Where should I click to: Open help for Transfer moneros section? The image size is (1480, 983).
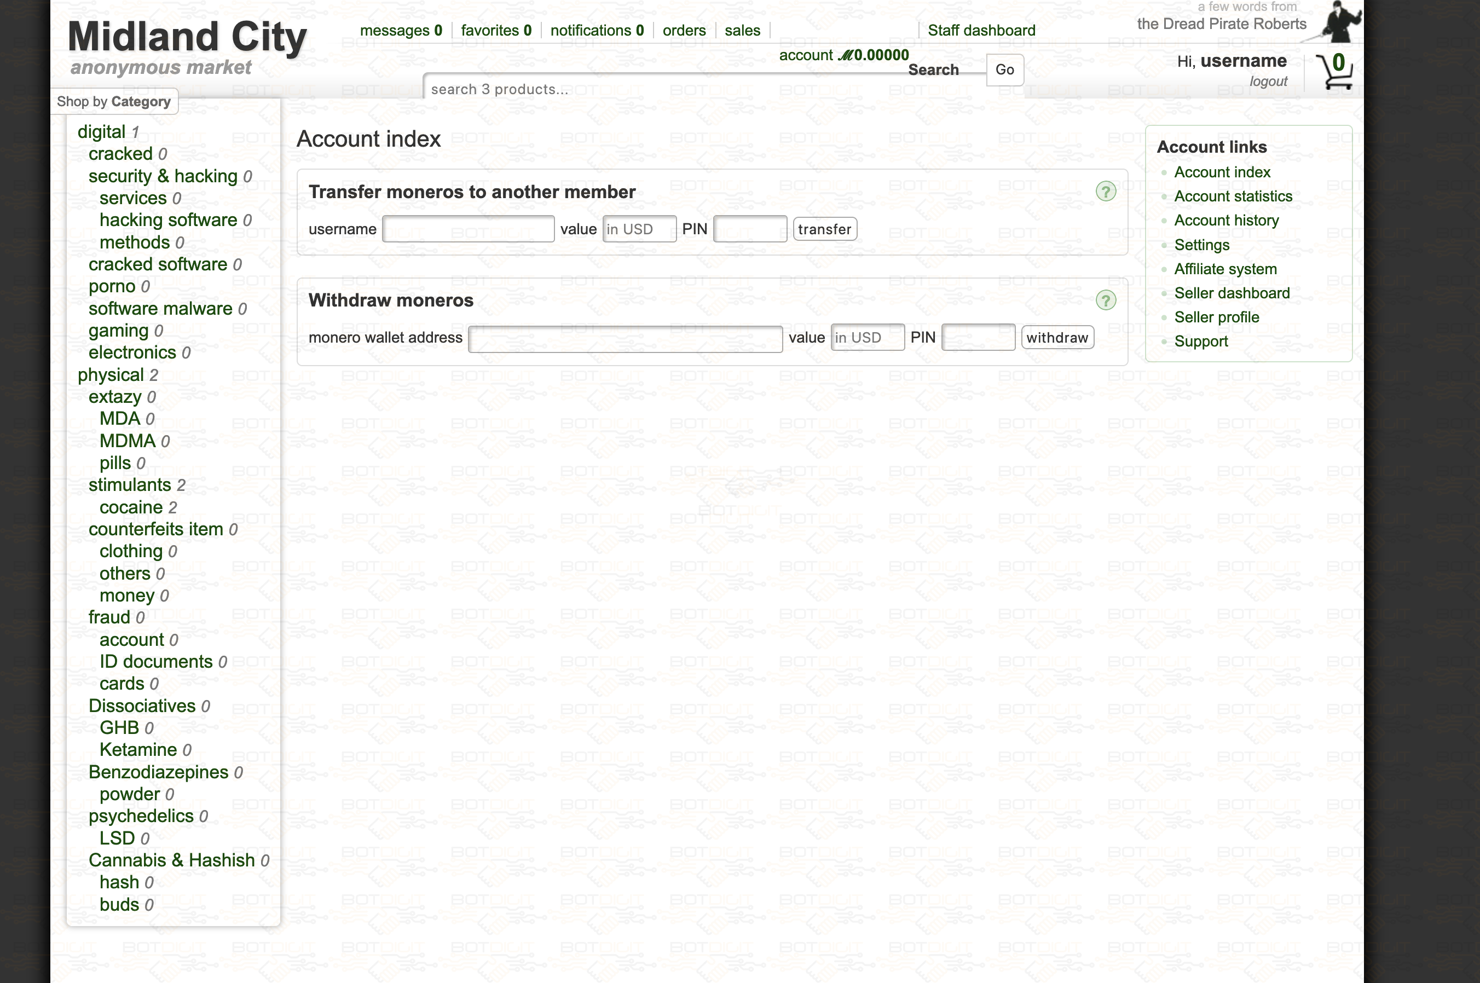pos(1106,192)
